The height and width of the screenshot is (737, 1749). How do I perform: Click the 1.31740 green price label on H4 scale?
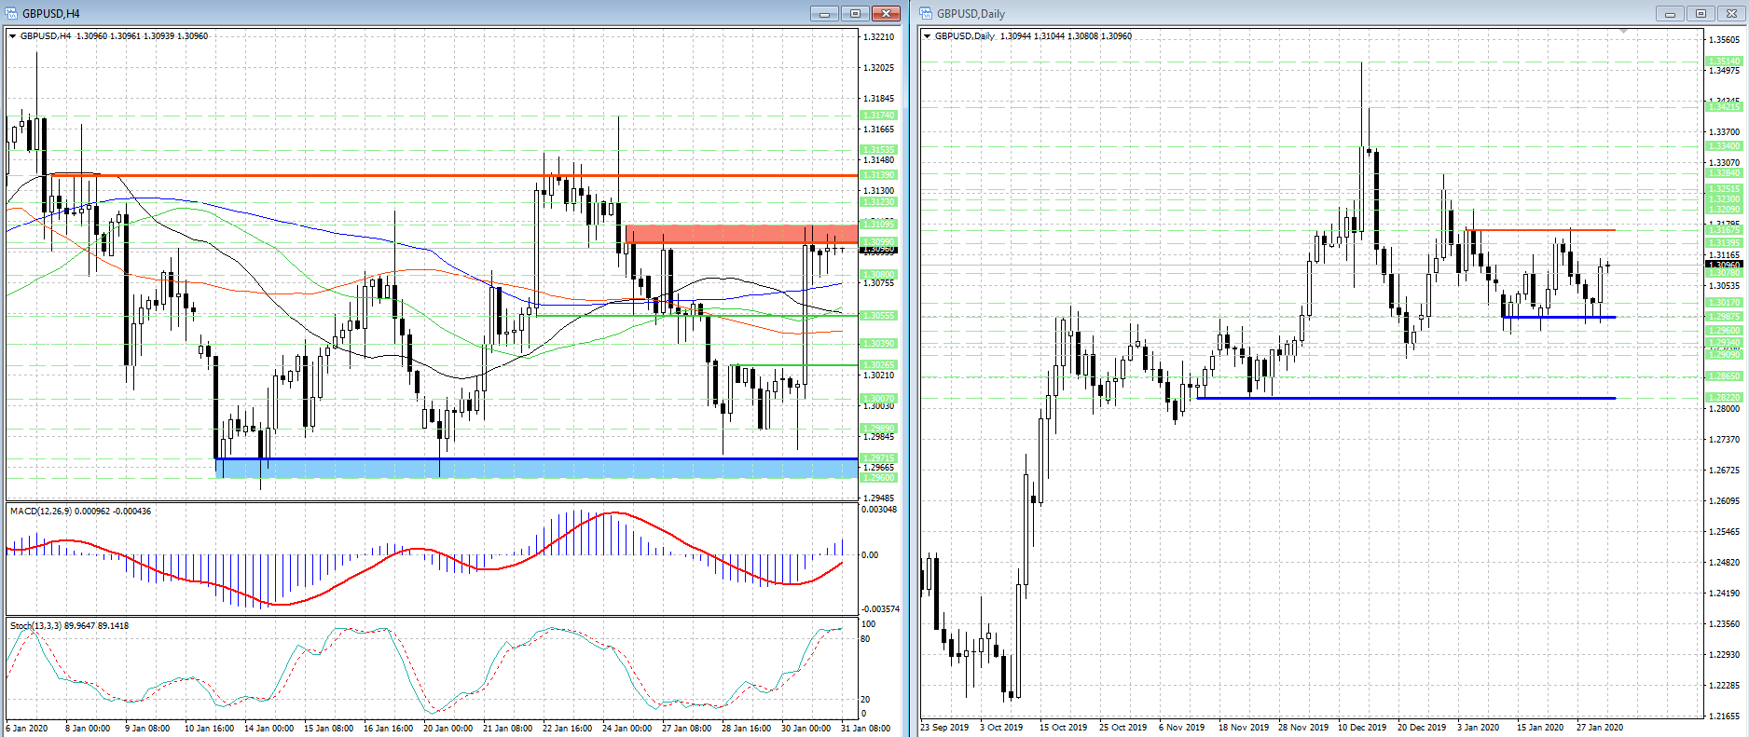pos(878,116)
